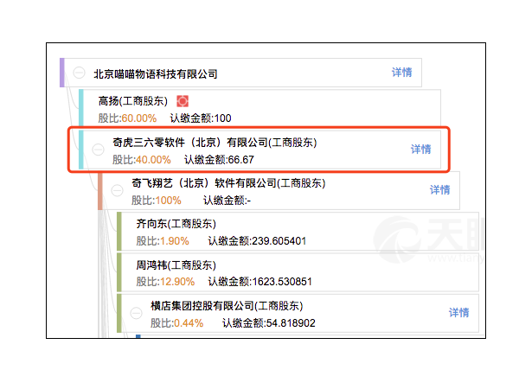Click the 股比:12.90% value for 周鸿祎
Image resolution: width=519 pixels, height=389 pixels.
tap(165, 282)
